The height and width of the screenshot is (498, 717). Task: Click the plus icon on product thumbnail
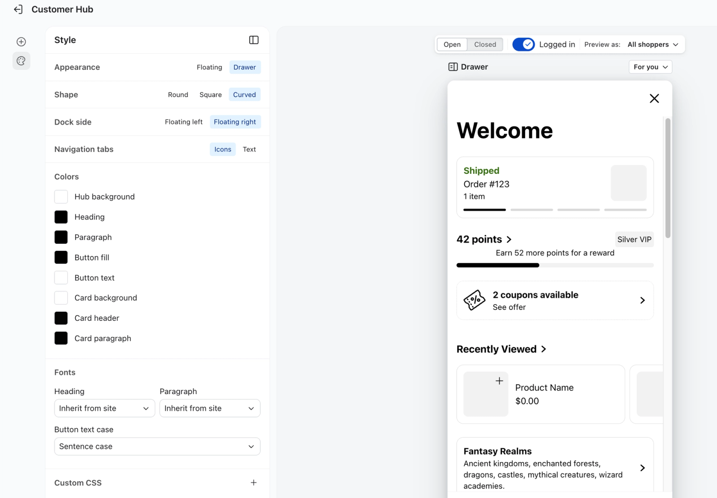pyautogui.click(x=499, y=381)
